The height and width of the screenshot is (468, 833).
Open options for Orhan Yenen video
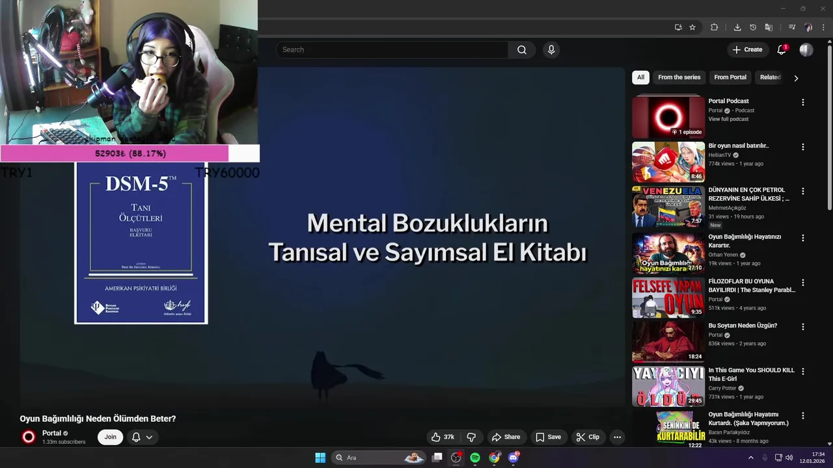pos(802,238)
